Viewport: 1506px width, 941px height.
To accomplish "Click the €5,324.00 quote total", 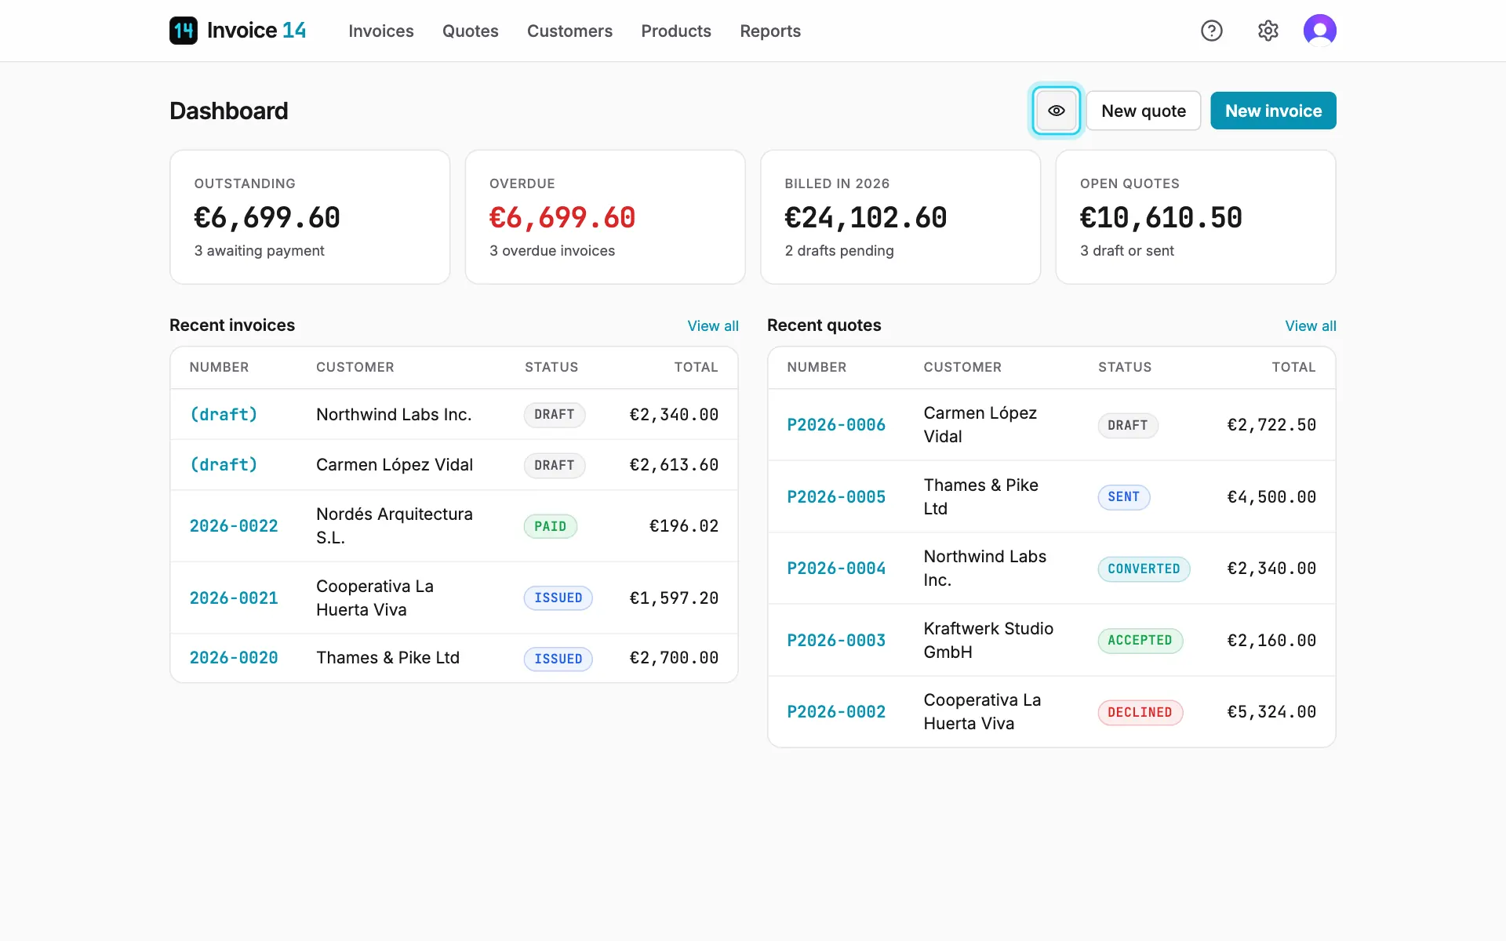I will [1271, 711].
